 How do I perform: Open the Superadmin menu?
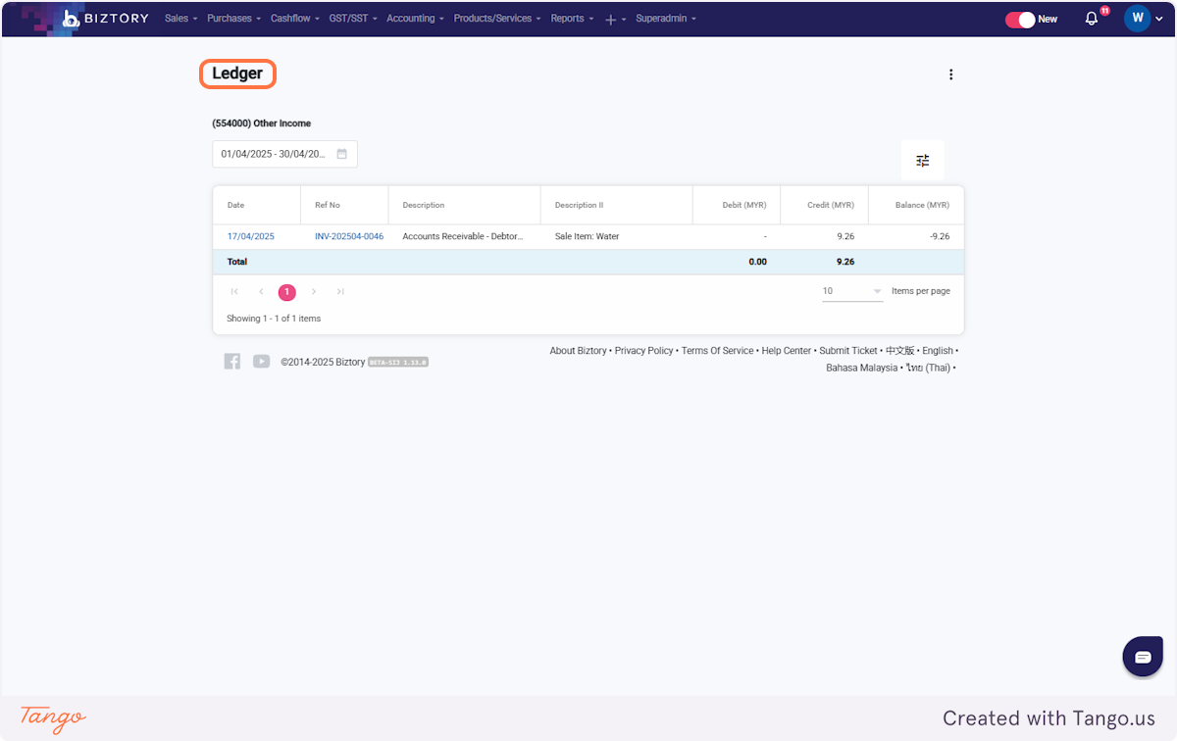click(666, 19)
